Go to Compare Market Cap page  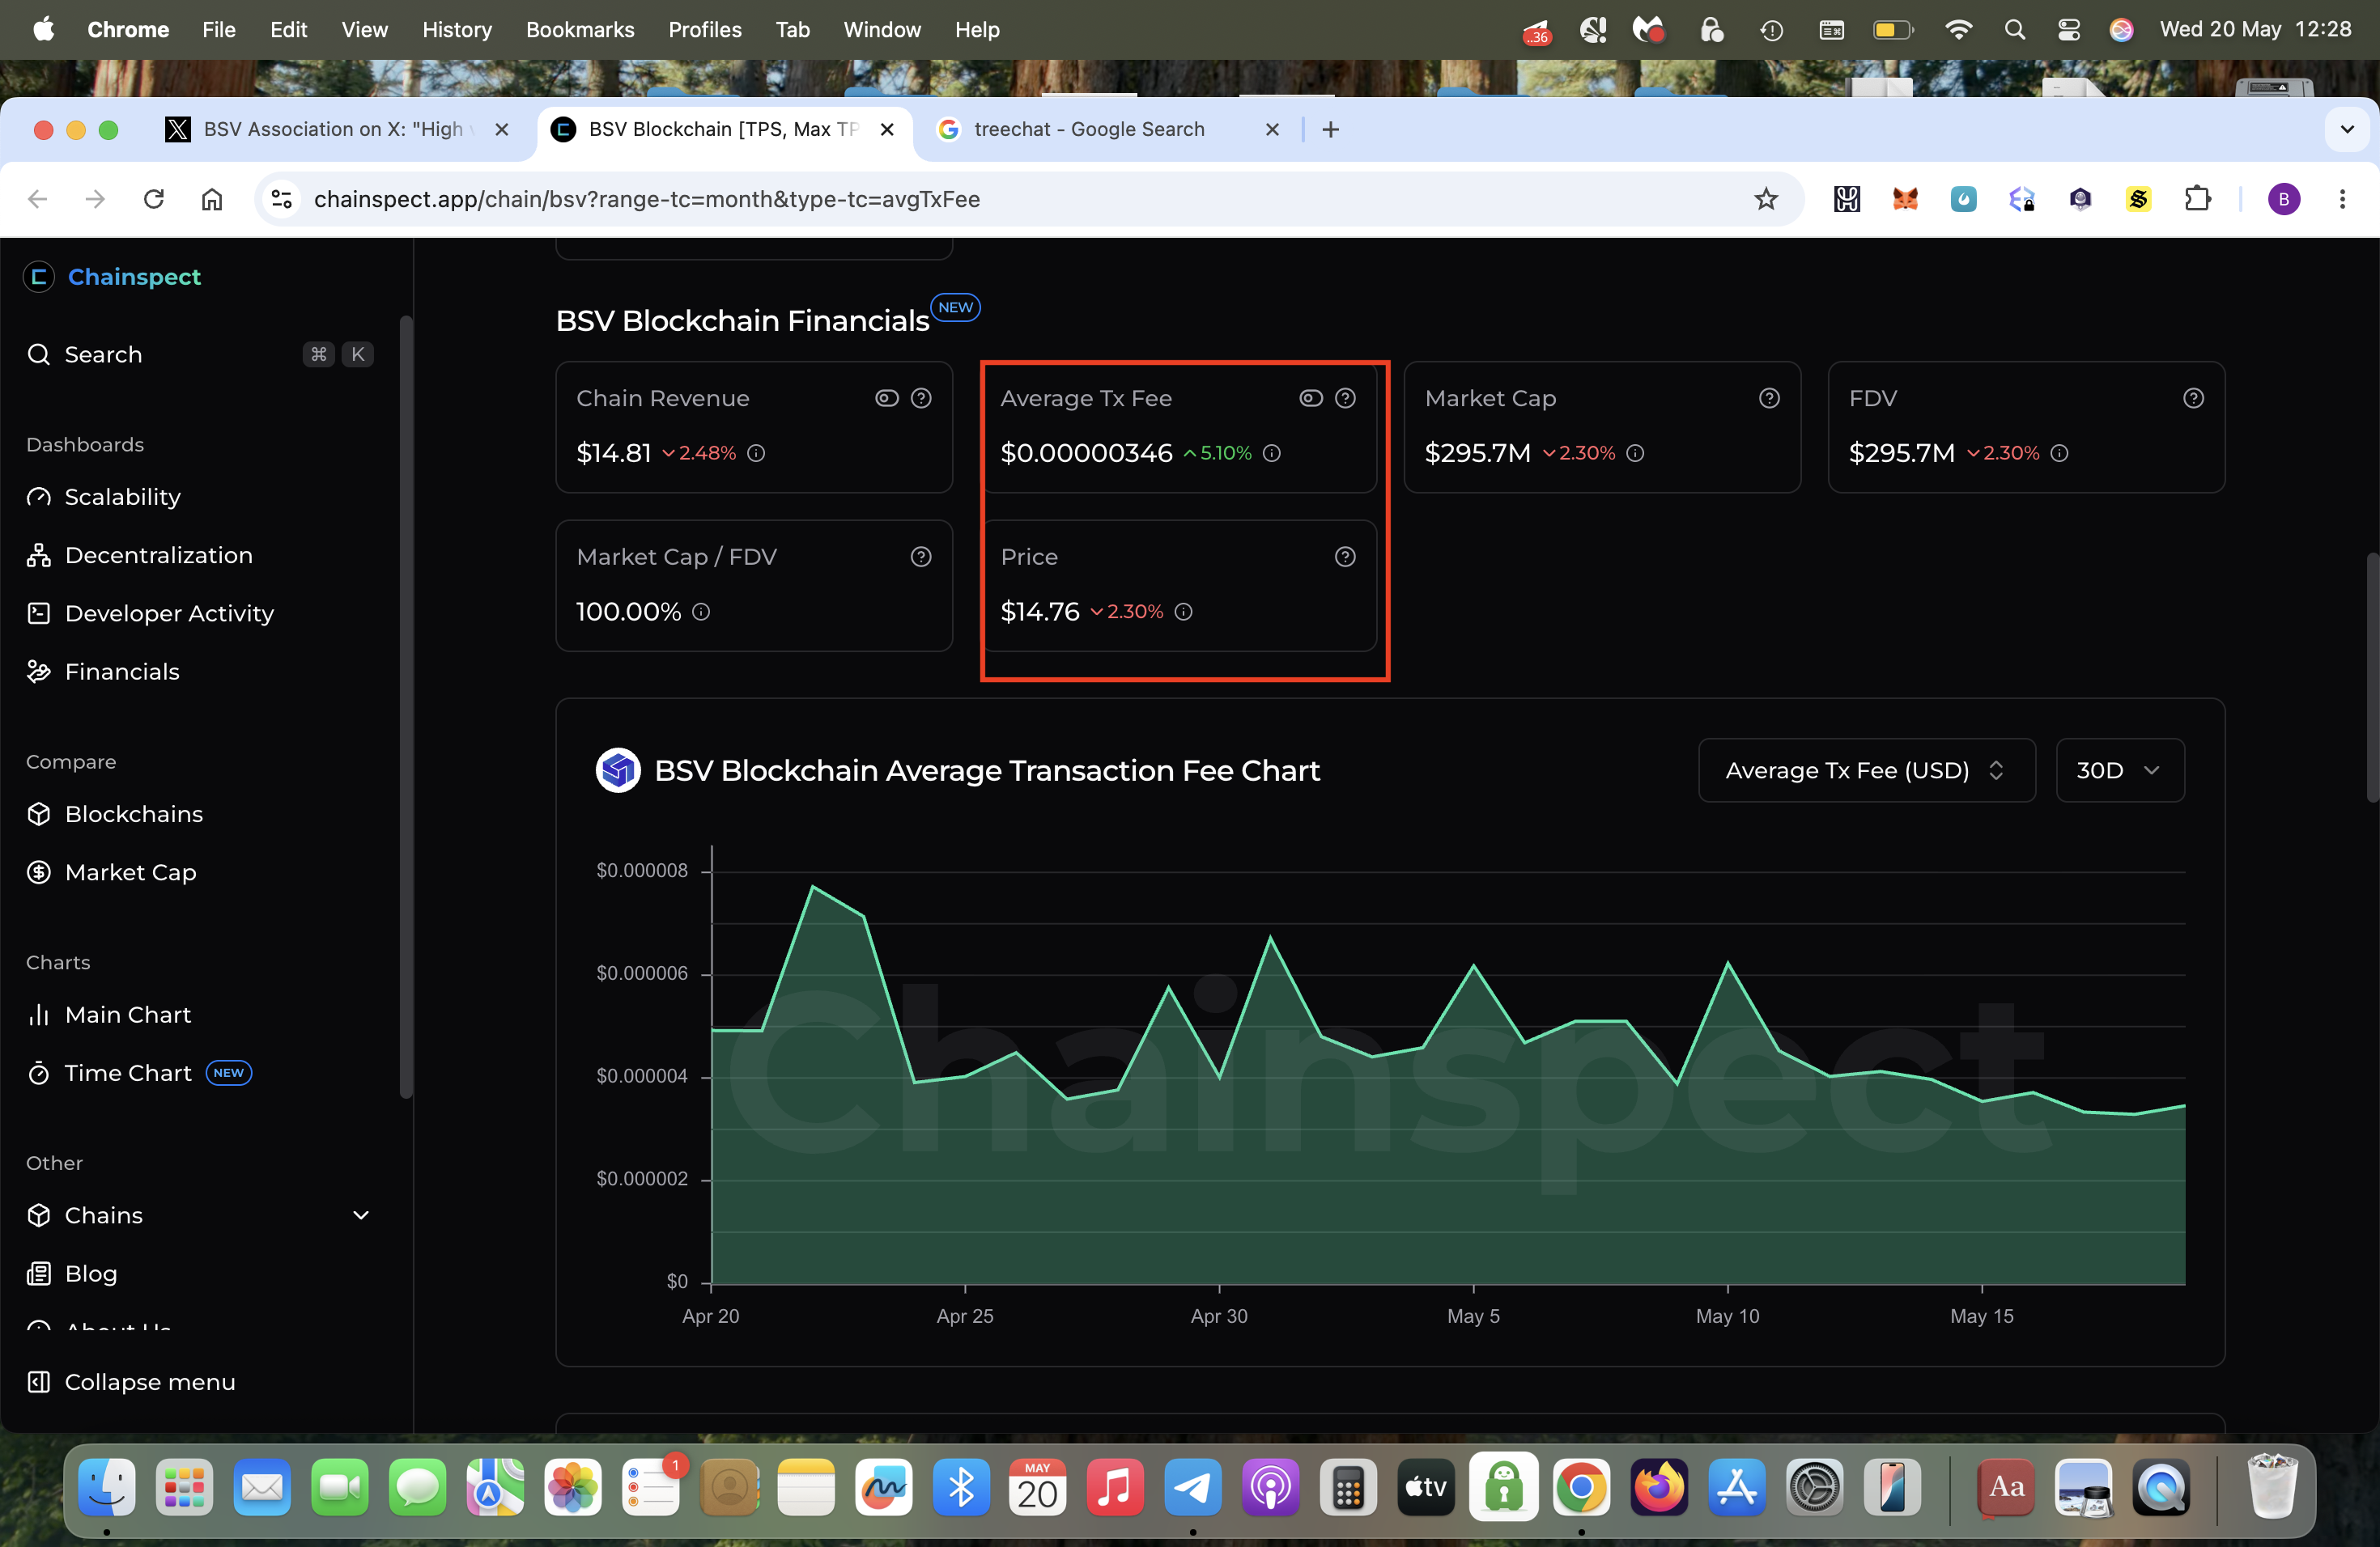point(112,872)
